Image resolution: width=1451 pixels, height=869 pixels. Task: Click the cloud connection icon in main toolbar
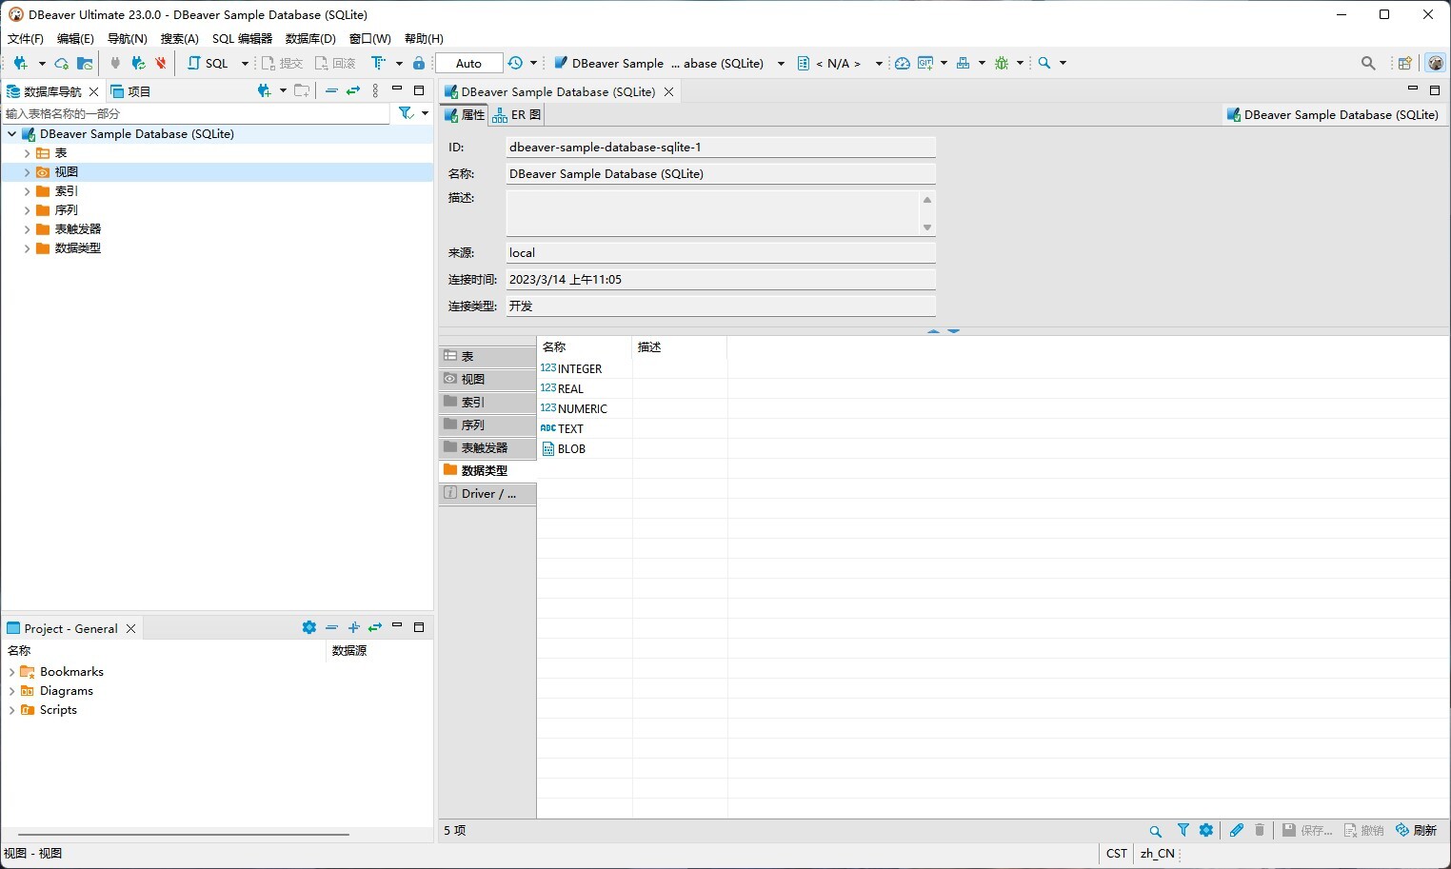(x=62, y=63)
